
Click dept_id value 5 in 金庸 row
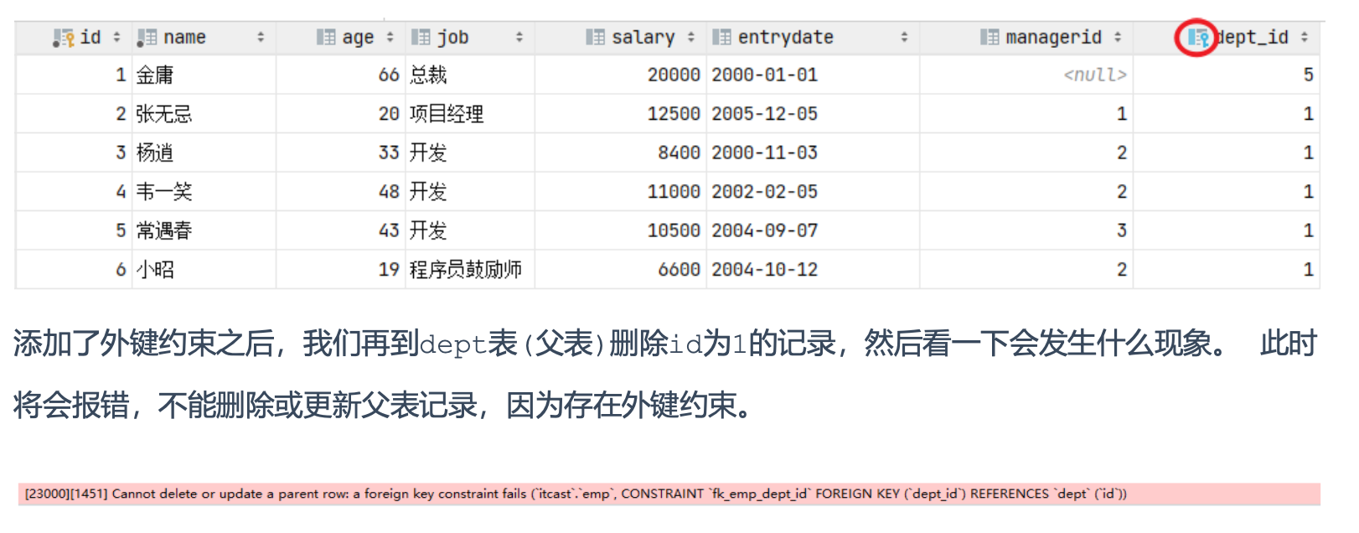pos(1308,75)
